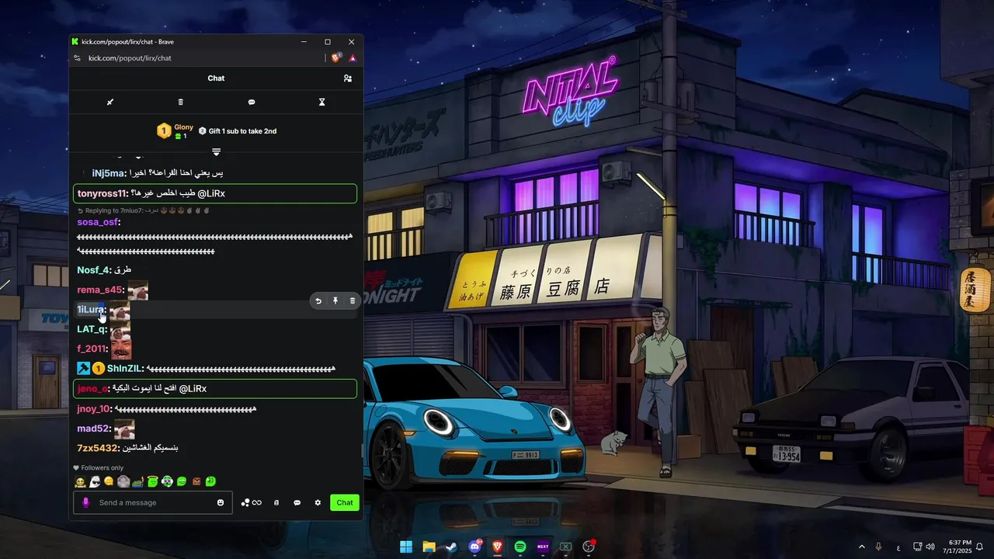994x559 pixels.
Task: Select the sword moderation icon
Action: tap(110, 102)
